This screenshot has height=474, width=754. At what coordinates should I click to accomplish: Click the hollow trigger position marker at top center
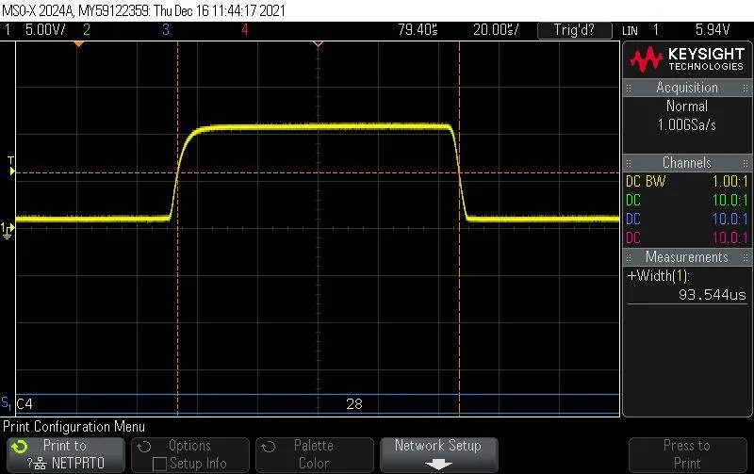[x=318, y=44]
